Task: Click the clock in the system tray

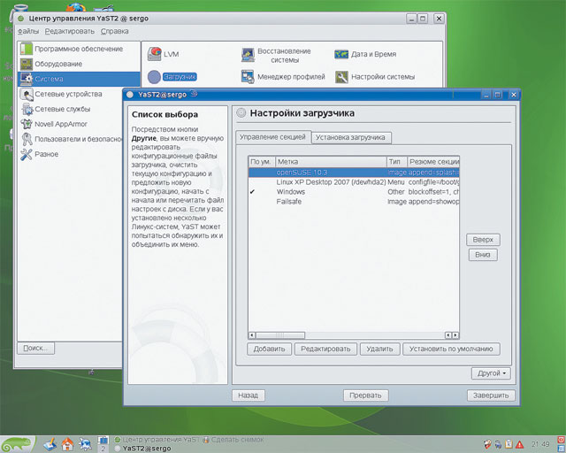Action: click(x=540, y=444)
